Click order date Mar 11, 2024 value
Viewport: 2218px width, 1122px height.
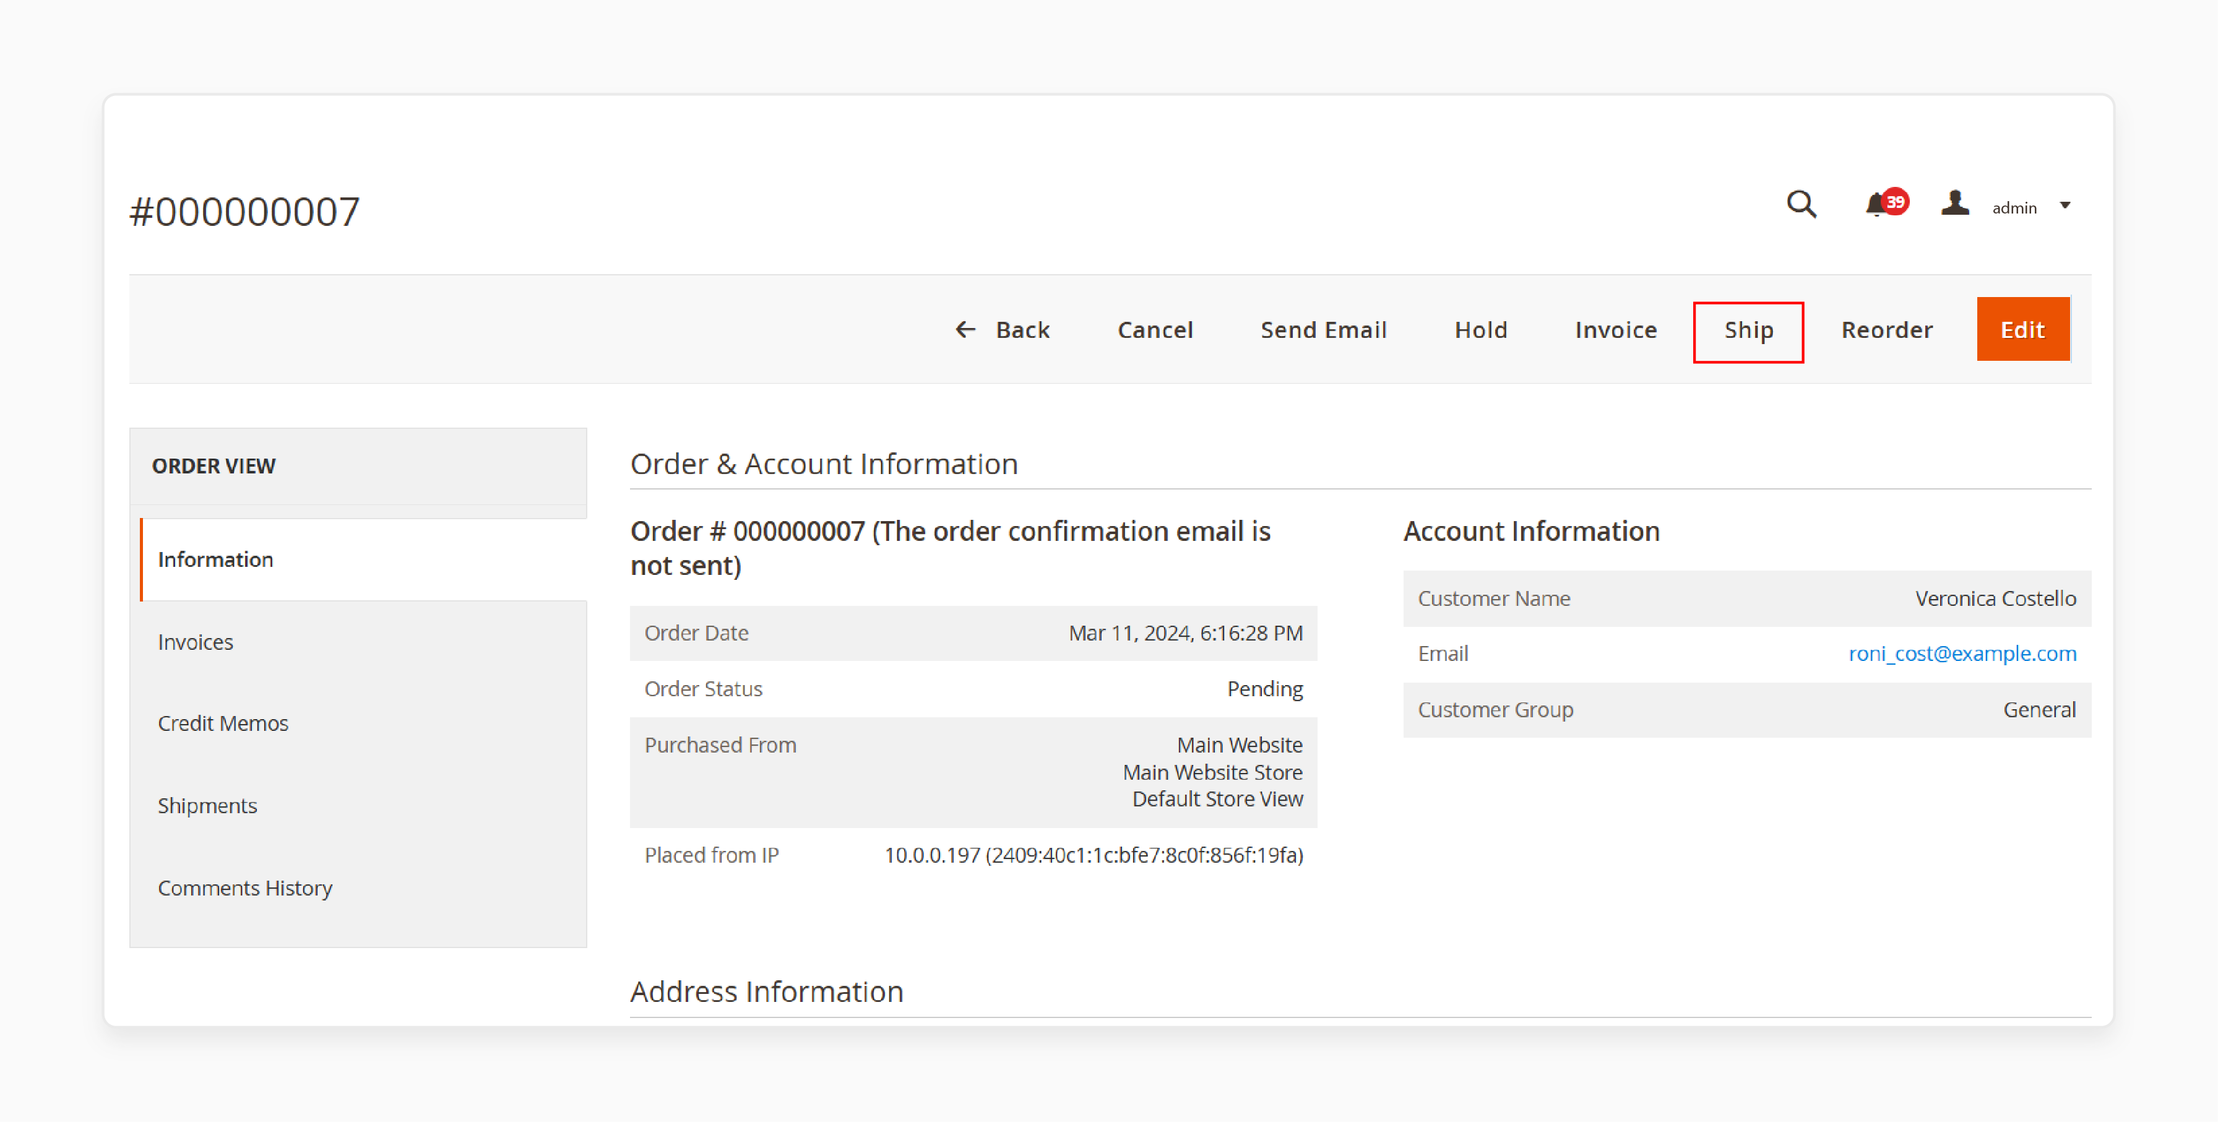[x=1186, y=633]
